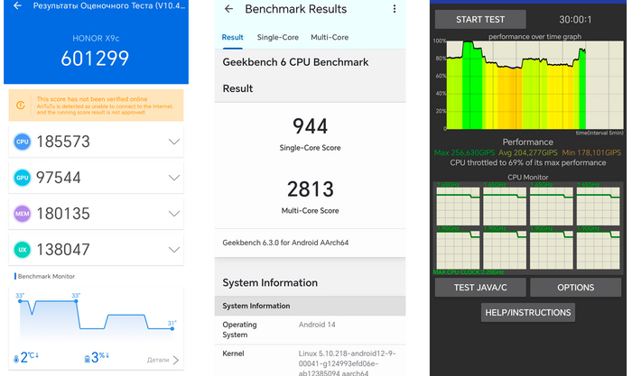The height and width of the screenshot is (376, 632).
Task: Switch to the Single-Core tab
Action: (278, 38)
